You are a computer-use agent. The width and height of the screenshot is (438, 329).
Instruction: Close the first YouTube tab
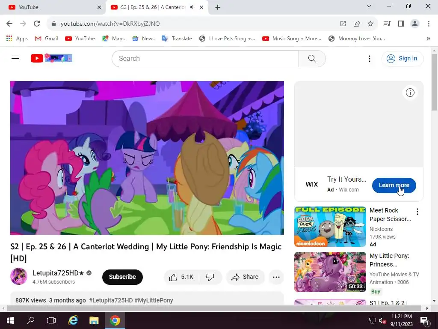99,7
